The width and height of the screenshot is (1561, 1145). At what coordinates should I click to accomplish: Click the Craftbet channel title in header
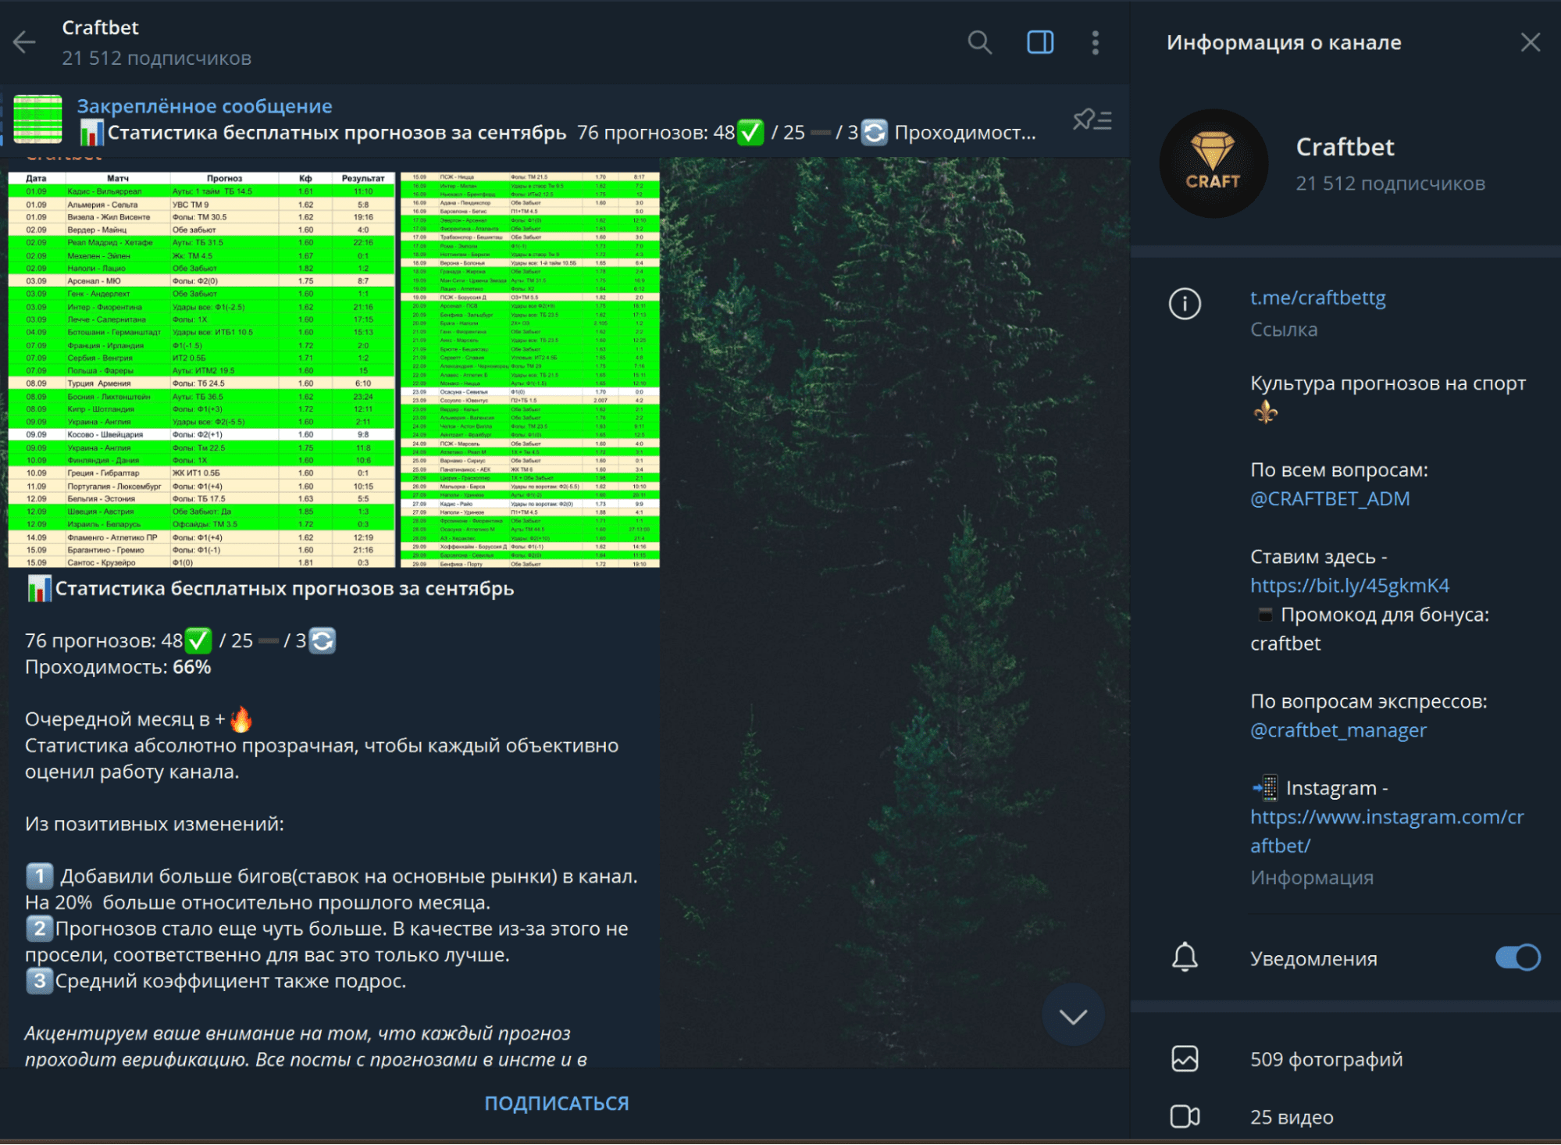point(100,27)
